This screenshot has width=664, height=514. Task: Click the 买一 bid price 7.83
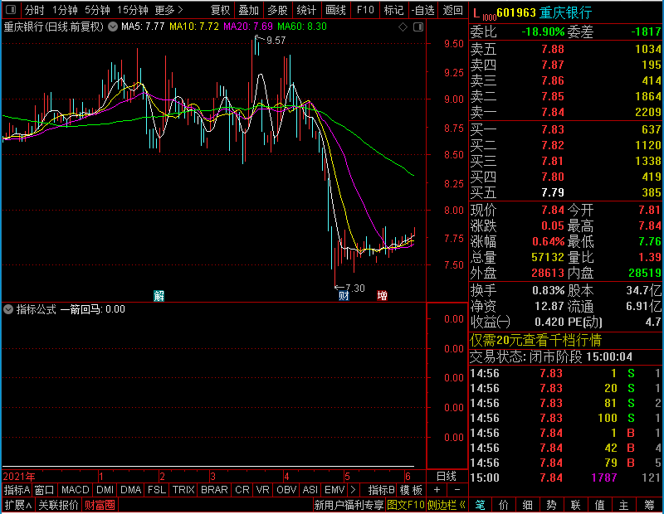[553, 129]
